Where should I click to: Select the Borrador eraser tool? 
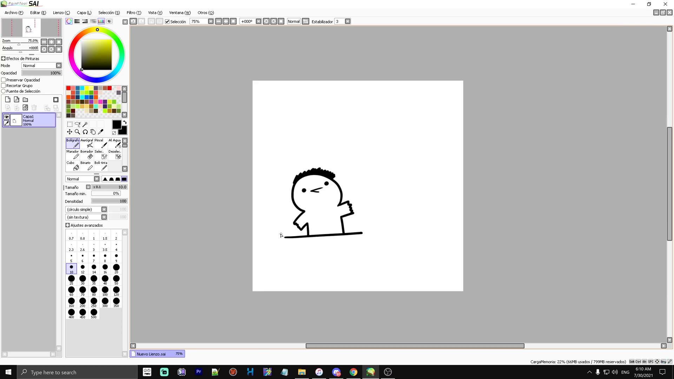[x=87, y=155]
